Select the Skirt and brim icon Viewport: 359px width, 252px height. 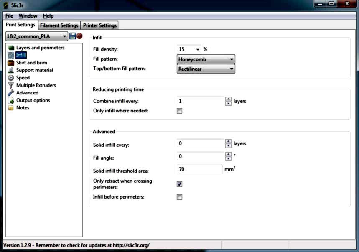tap(11, 63)
